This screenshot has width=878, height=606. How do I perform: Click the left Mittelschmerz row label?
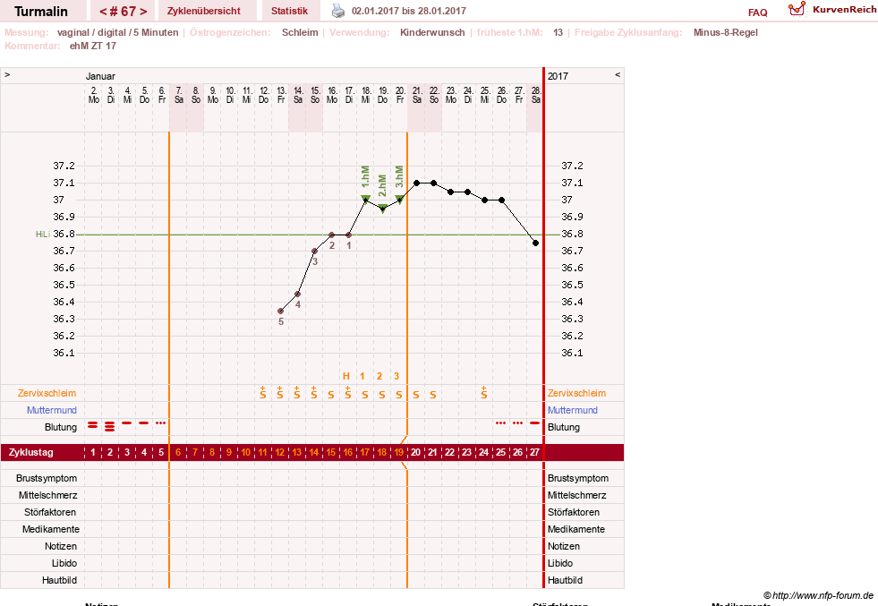48,495
